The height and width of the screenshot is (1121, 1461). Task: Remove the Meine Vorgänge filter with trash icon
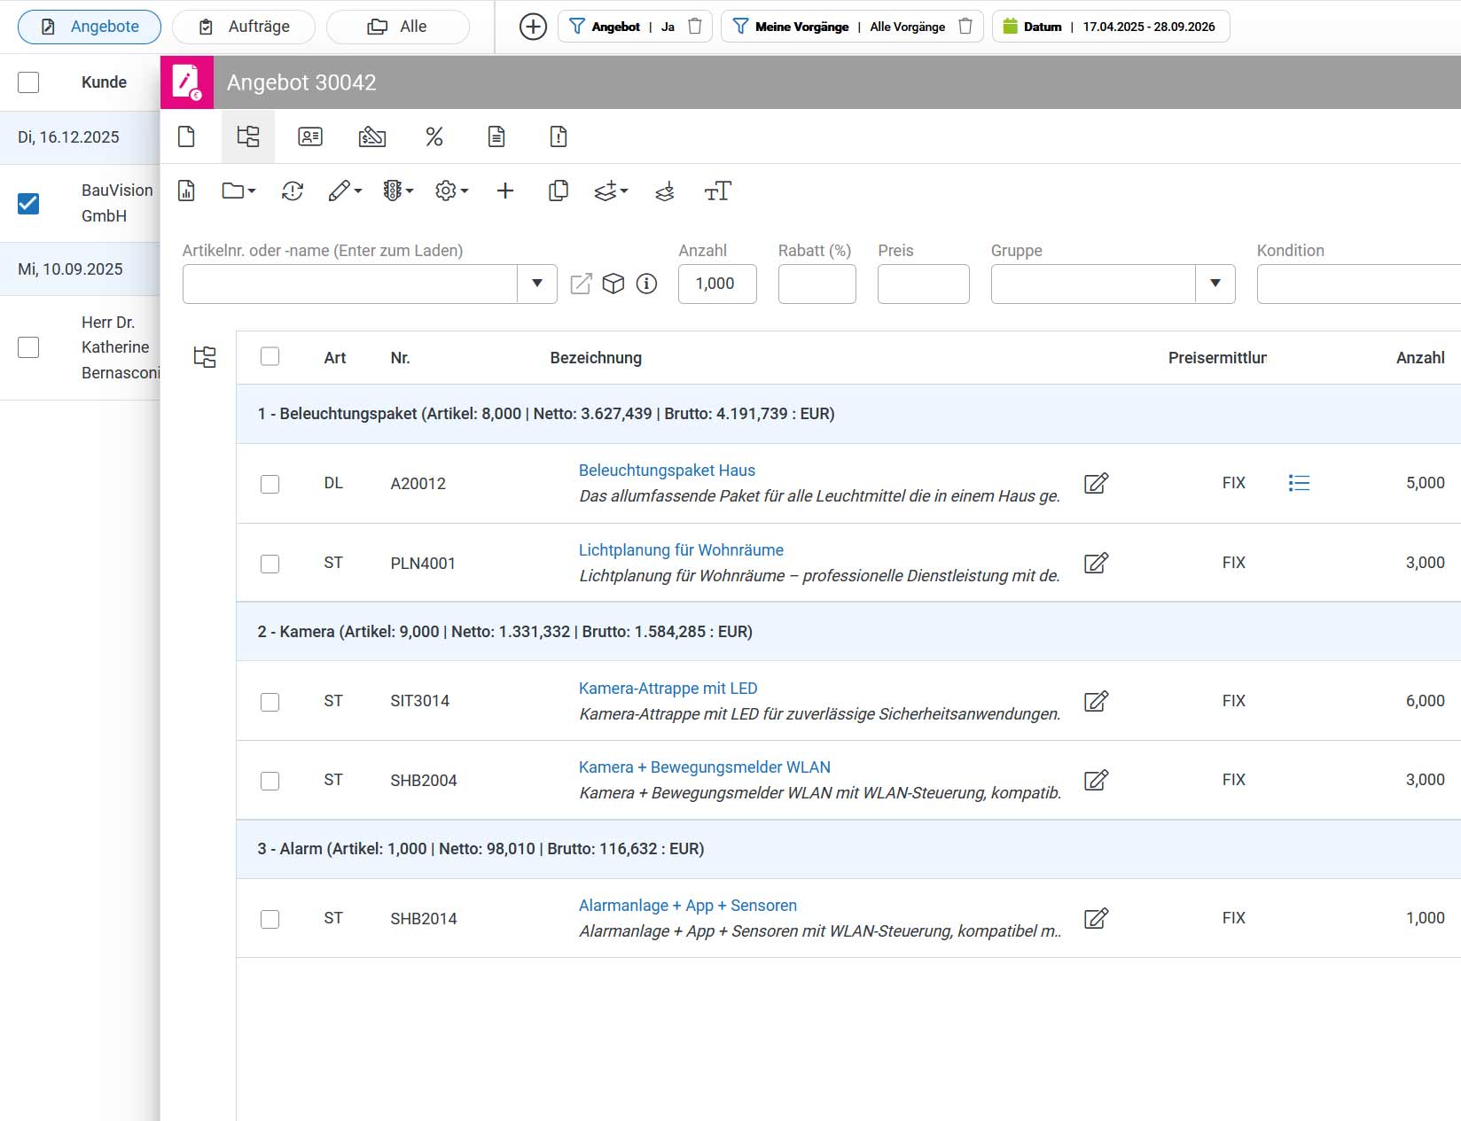(965, 27)
